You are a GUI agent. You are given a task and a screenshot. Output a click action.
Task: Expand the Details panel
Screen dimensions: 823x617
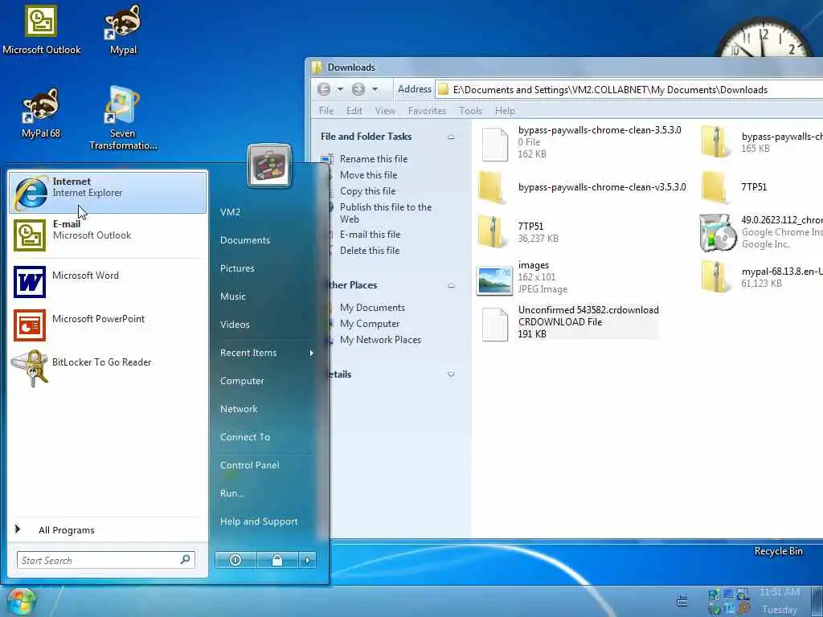(451, 374)
